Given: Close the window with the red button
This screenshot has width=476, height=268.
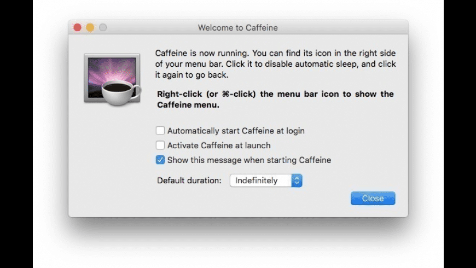Looking at the screenshot, I should [x=77, y=27].
